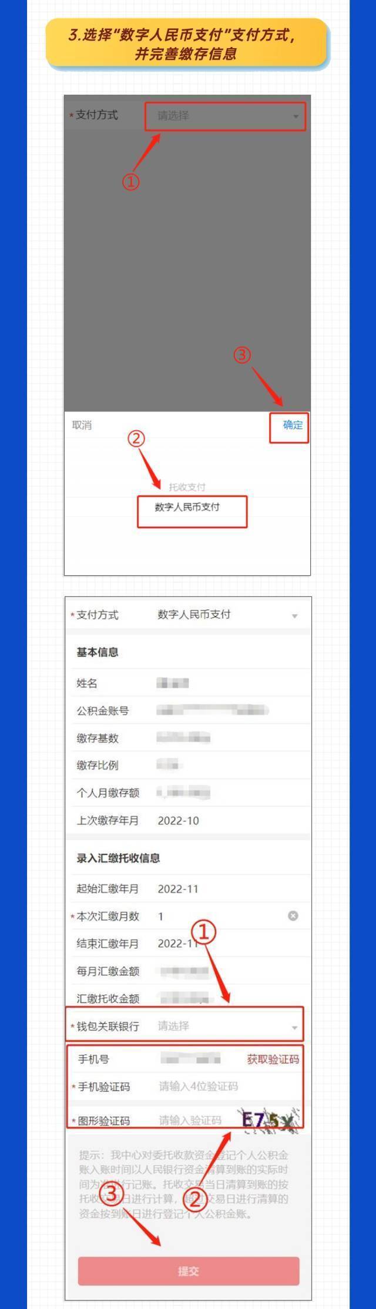The image size is (376, 1309).
Task: Click the arrow icon in 钱包关联银行 row
Action: pos(294,1027)
